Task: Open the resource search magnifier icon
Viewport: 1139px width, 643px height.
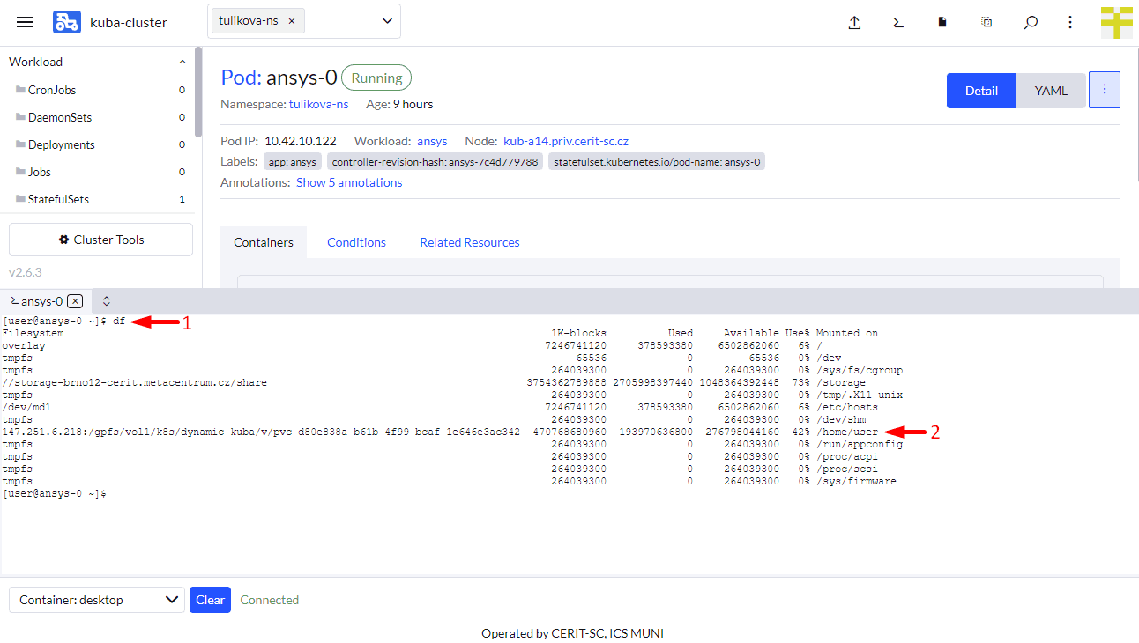Action: [1030, 23]
